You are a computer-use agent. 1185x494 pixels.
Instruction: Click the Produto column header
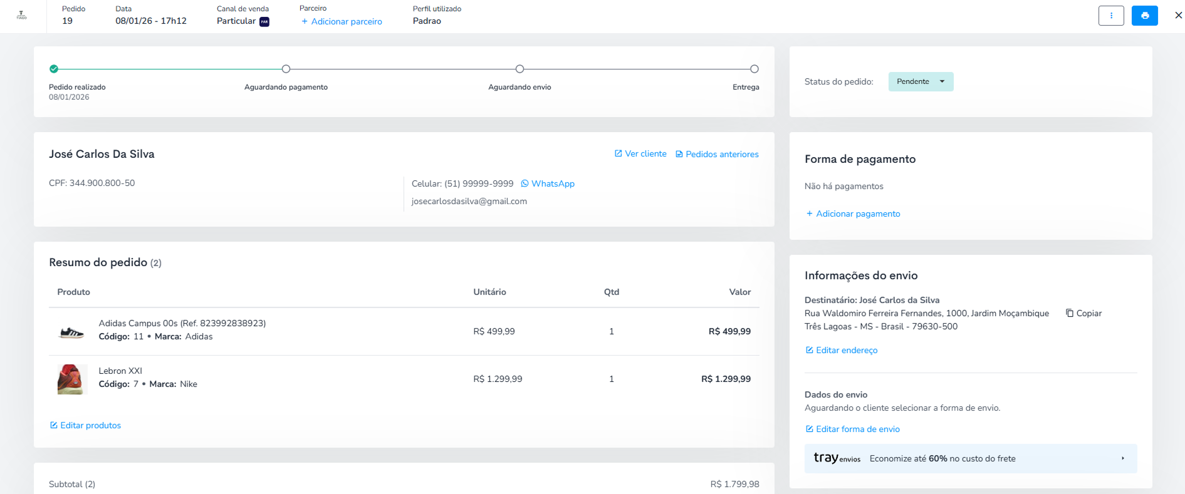74,292
